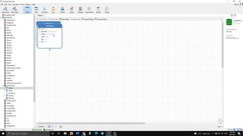Switch to ER diagram view in status bar
The height and width of the screenshot is (136, 243).
234,130
